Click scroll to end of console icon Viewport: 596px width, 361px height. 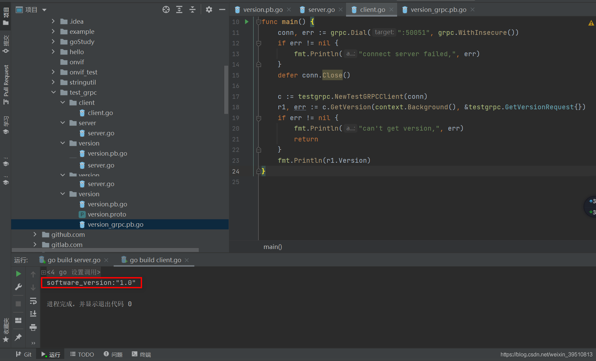click(33, 314)
